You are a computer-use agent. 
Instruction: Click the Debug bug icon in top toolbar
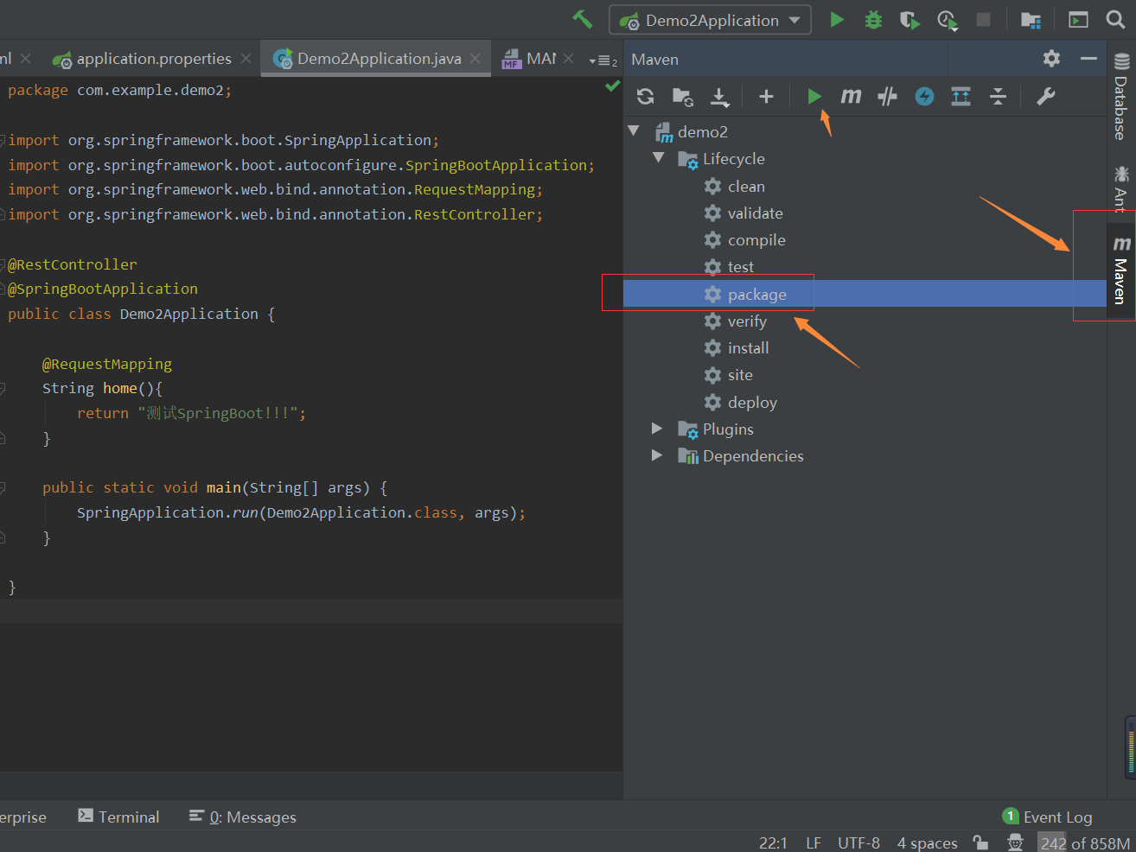[x=873, y=20]
